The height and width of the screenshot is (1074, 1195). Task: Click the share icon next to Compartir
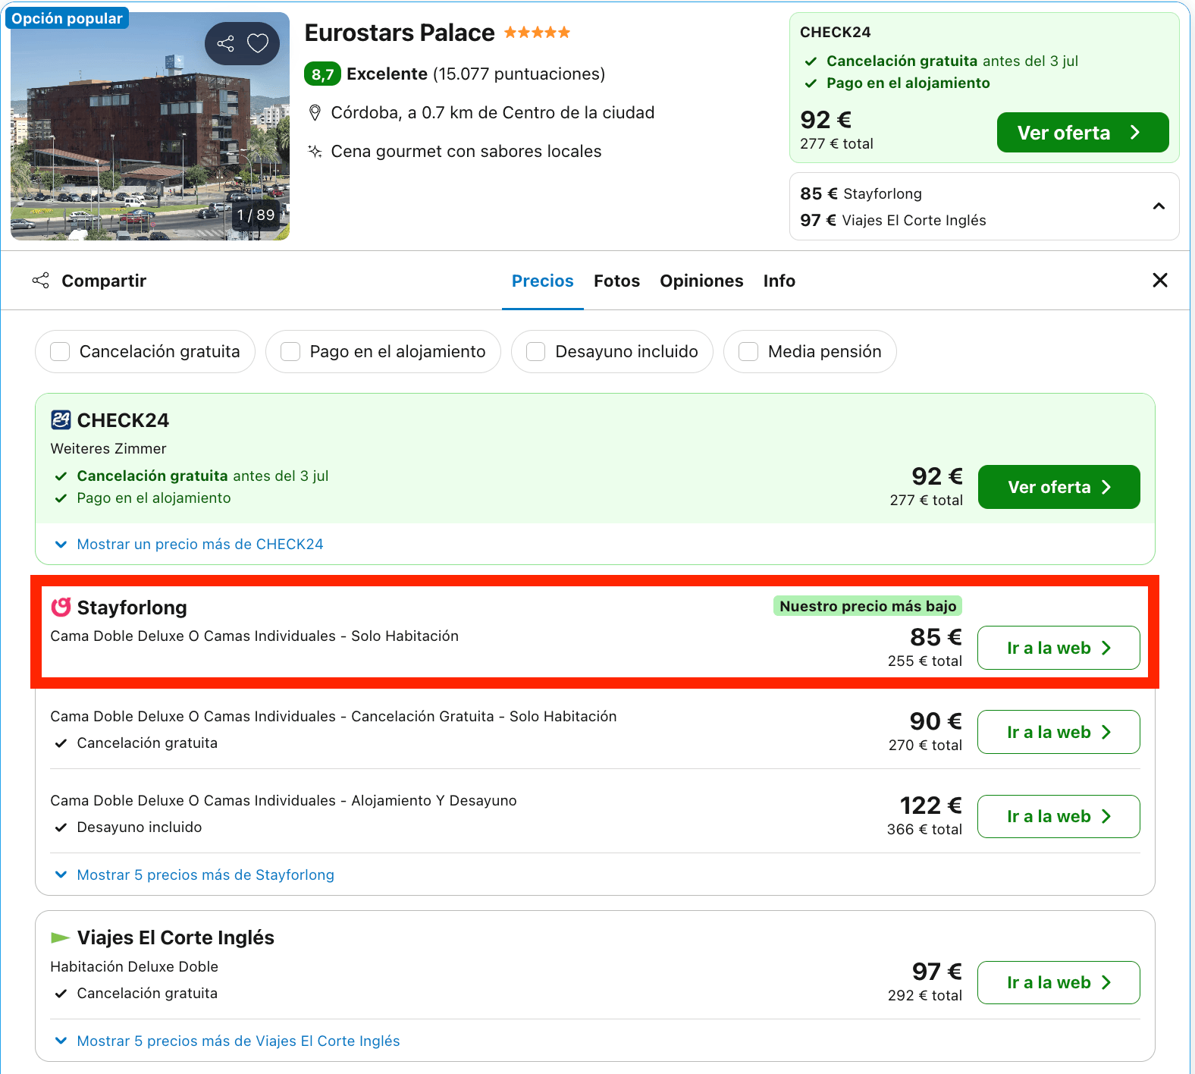(x=41, y=281)
